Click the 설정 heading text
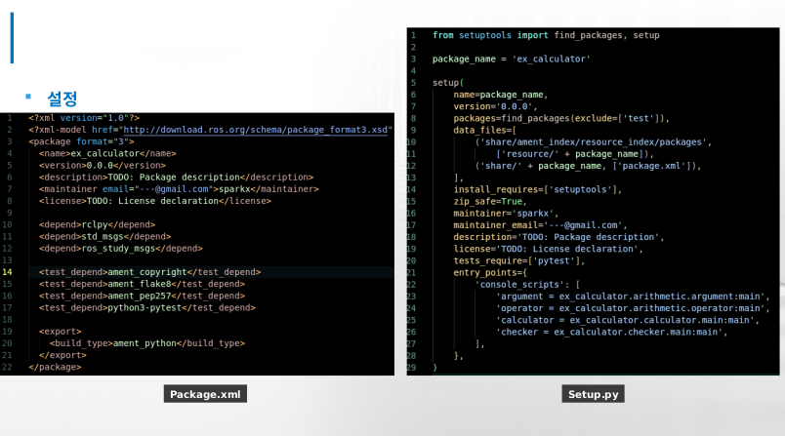 tap(62, 99)
